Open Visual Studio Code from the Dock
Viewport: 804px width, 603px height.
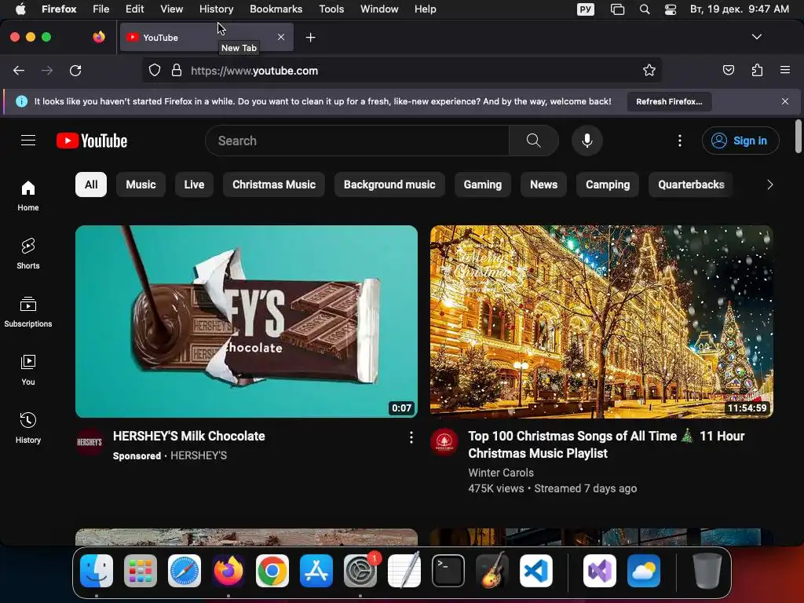535,571
